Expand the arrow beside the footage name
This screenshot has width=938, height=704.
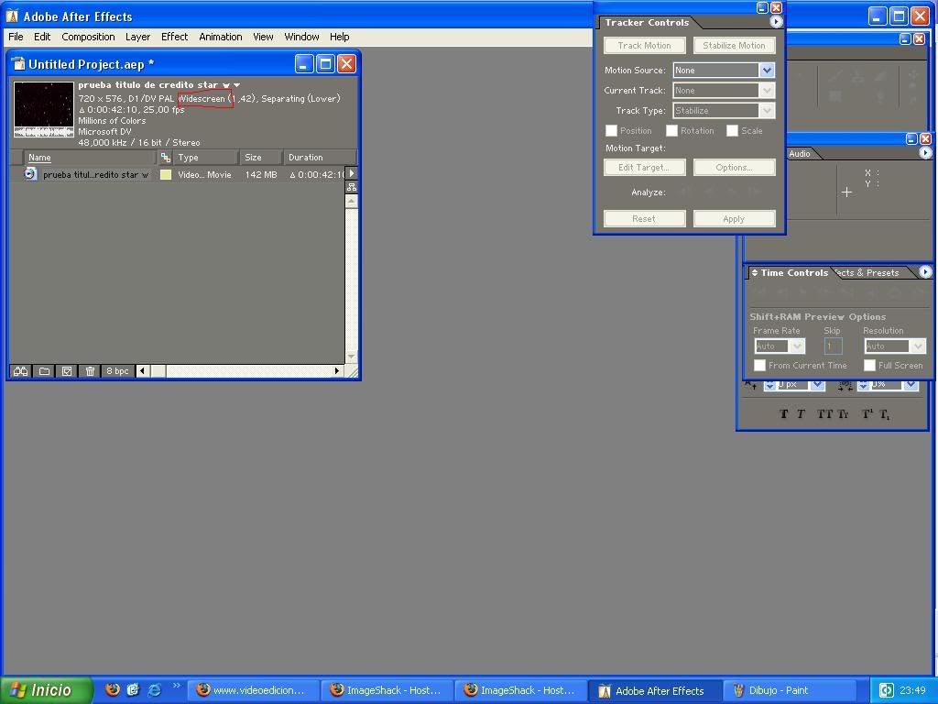click(237, 85)
